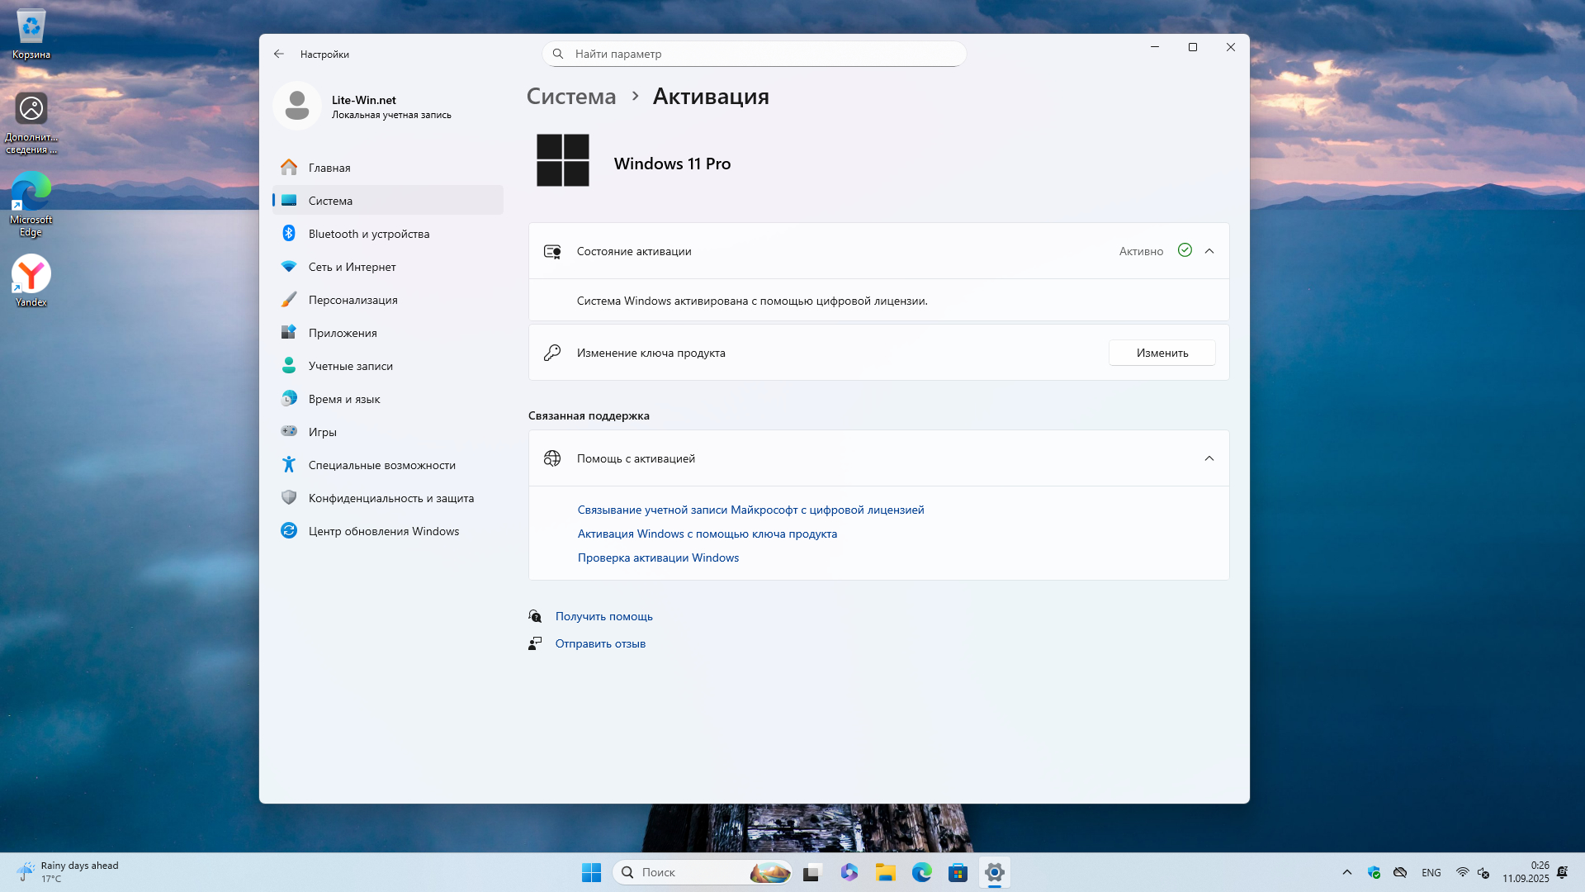The image size is (1585, 892).
Task: Go to Персонализация settings
Action: [x=352, y=300]
